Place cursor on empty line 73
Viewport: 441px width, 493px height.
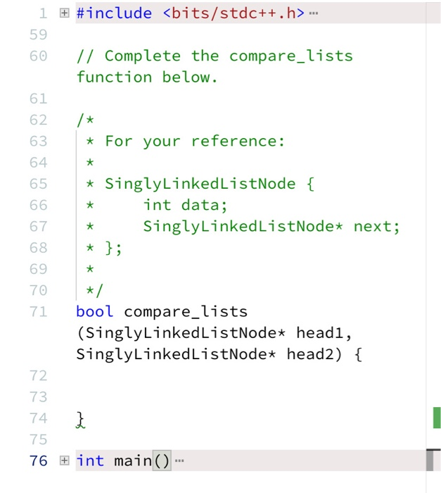tap(250, 397)
